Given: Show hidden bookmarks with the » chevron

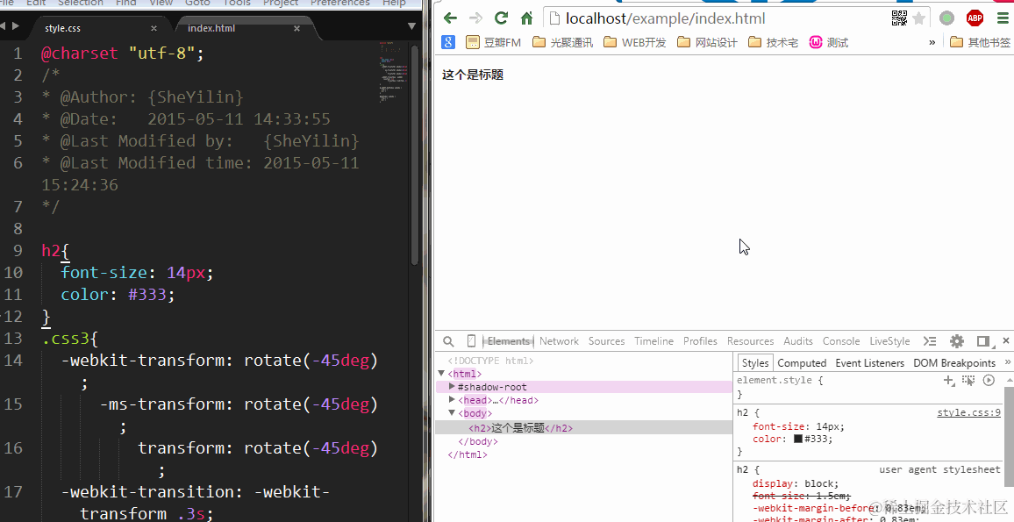Looking at the screenshot, I should (932, 43).
